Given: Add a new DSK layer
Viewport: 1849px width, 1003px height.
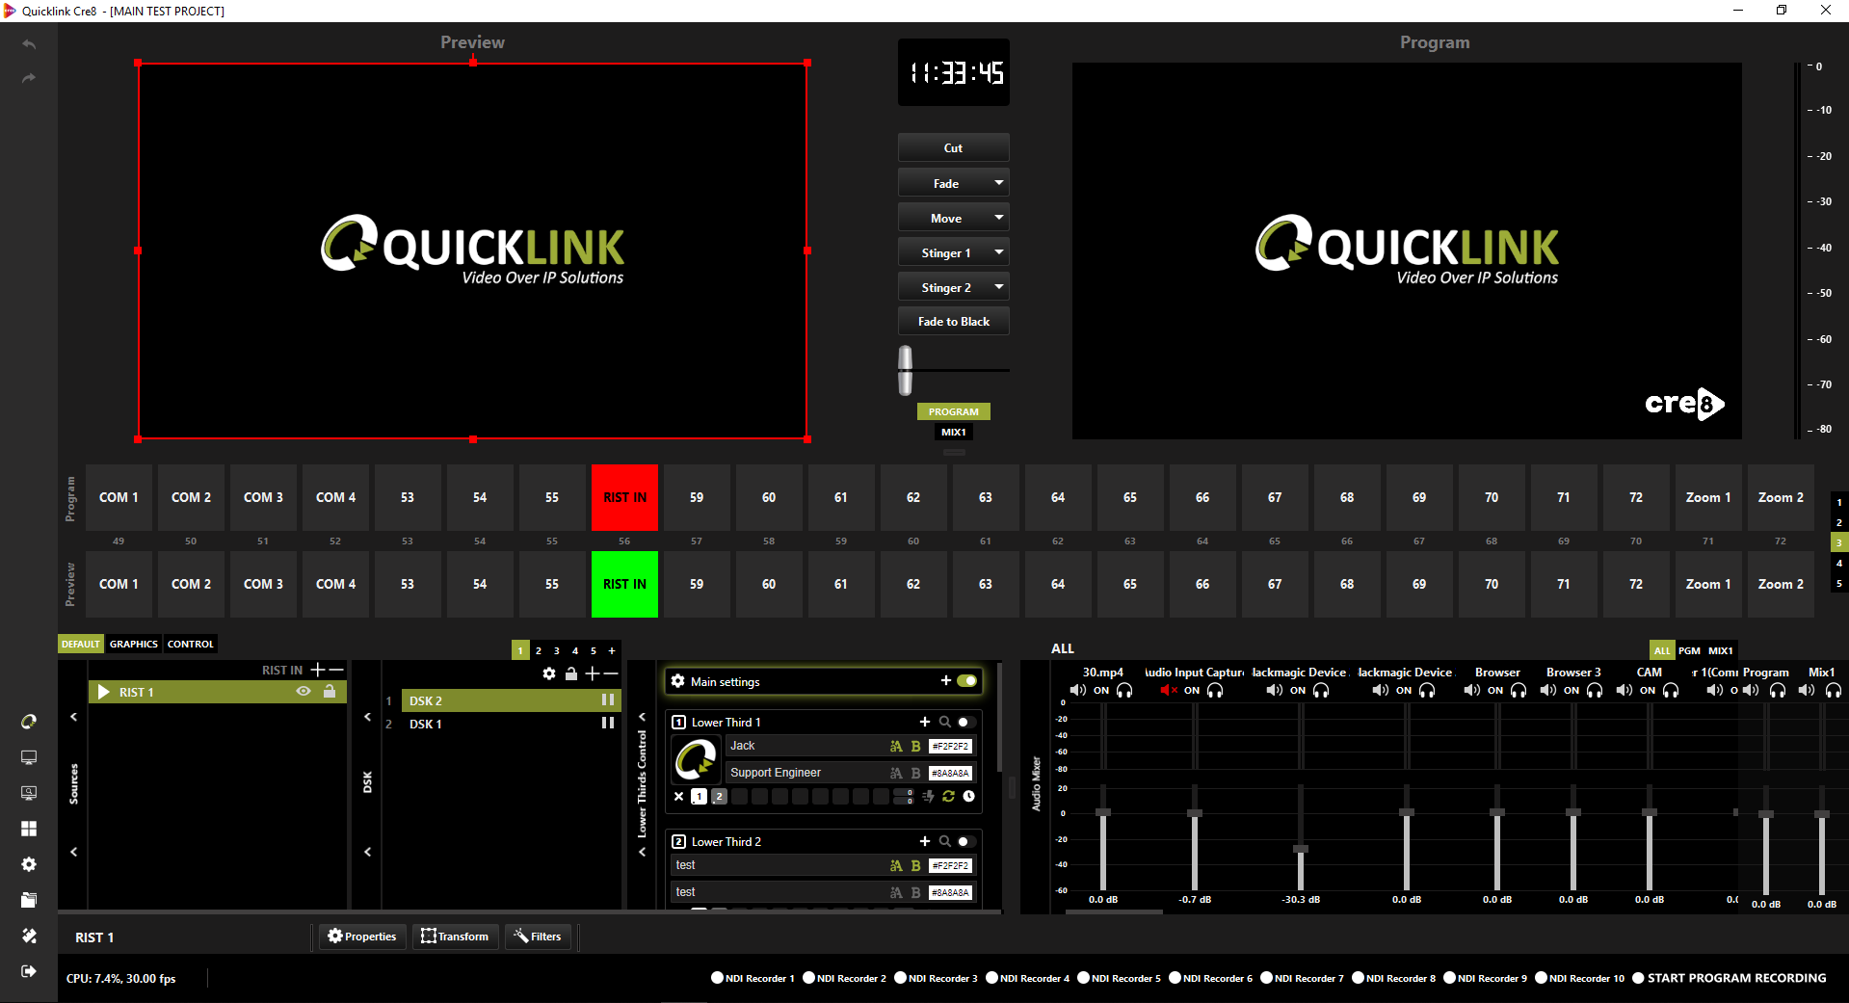Looking at the screenshot, I should pos(593,673).
